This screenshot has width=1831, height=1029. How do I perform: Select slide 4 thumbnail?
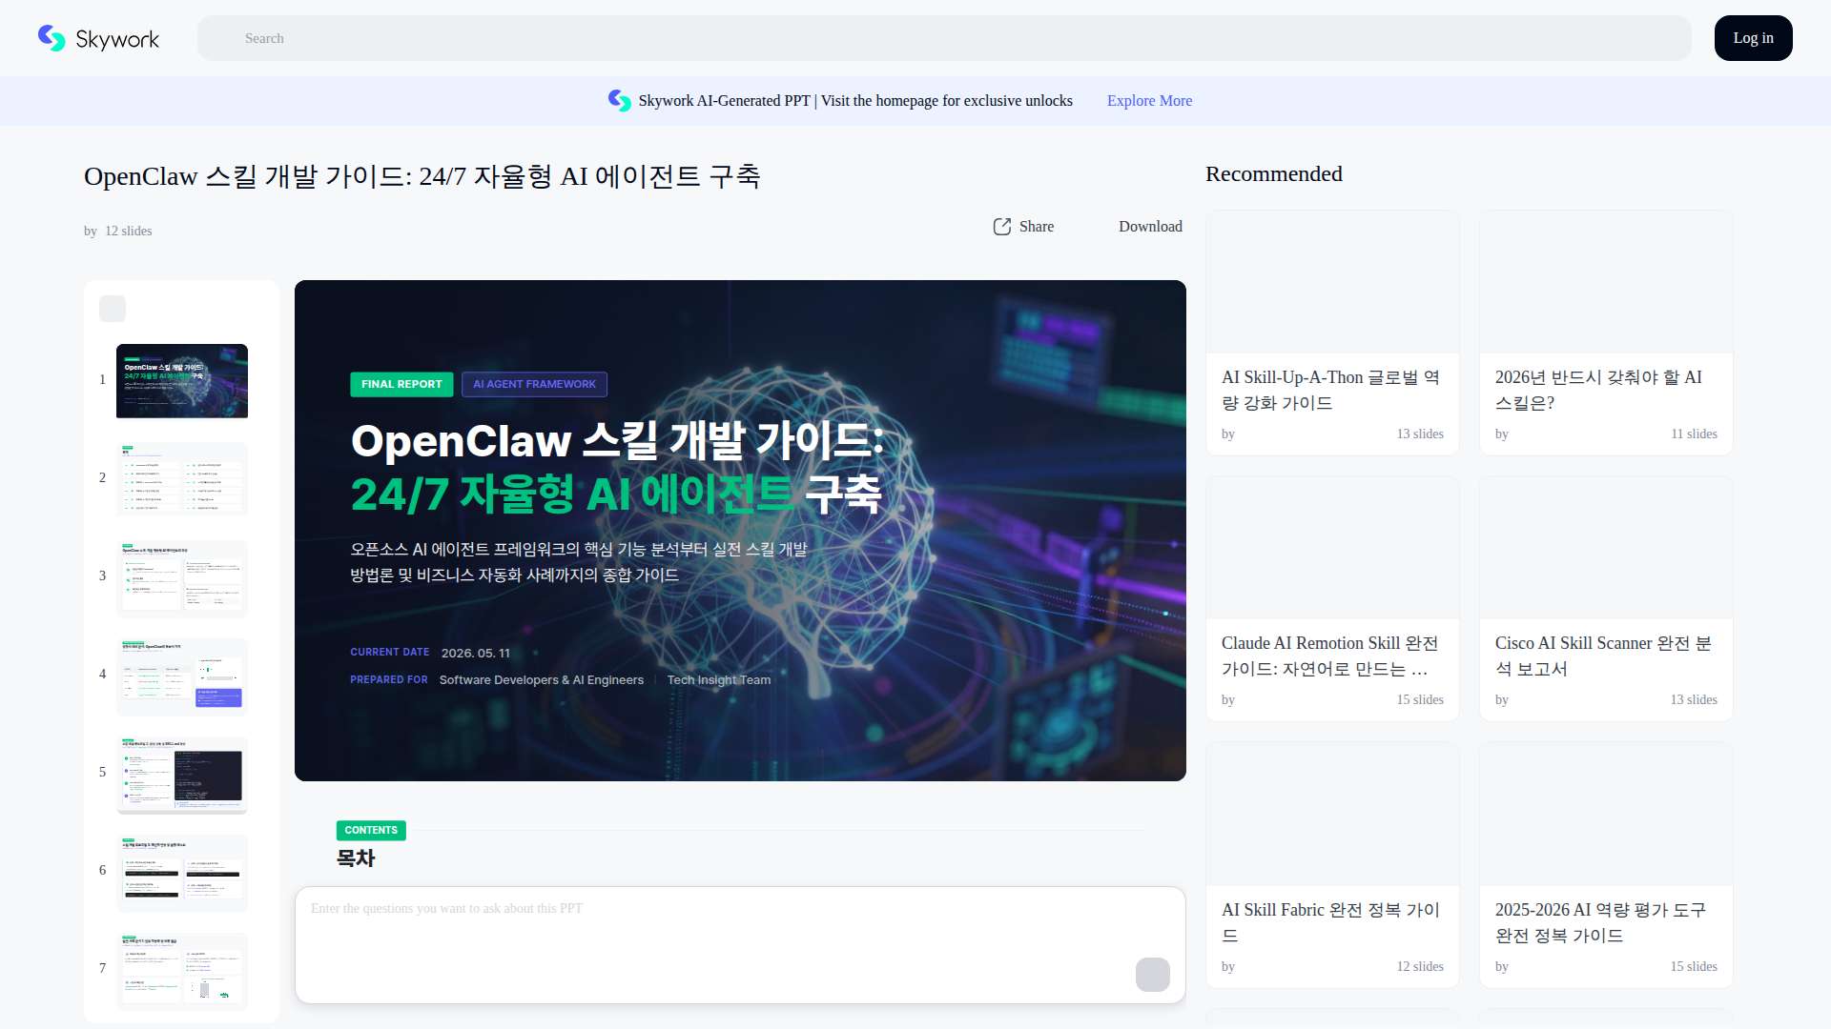coord(182,676)
